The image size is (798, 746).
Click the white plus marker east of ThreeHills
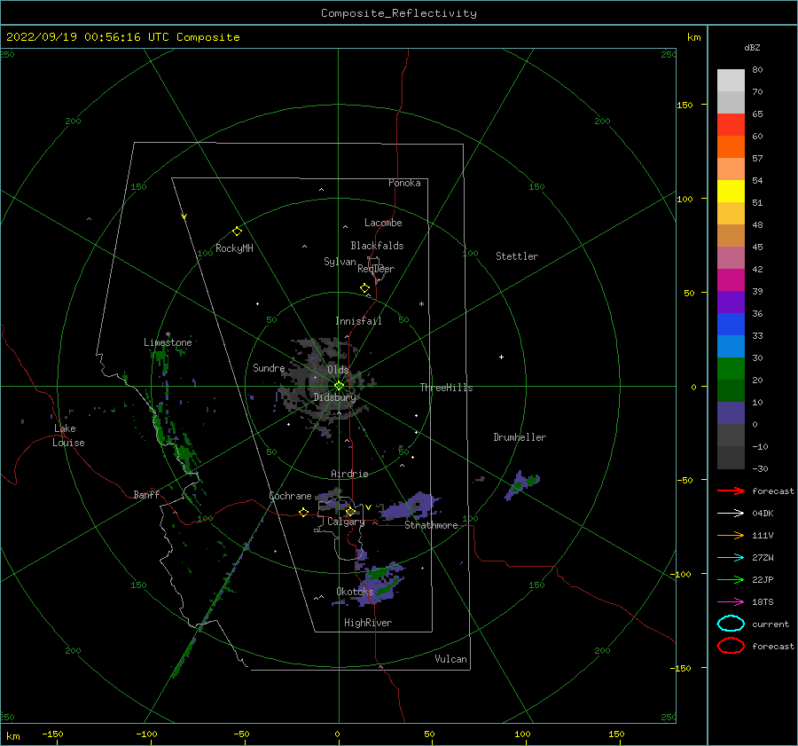[501, 357]
